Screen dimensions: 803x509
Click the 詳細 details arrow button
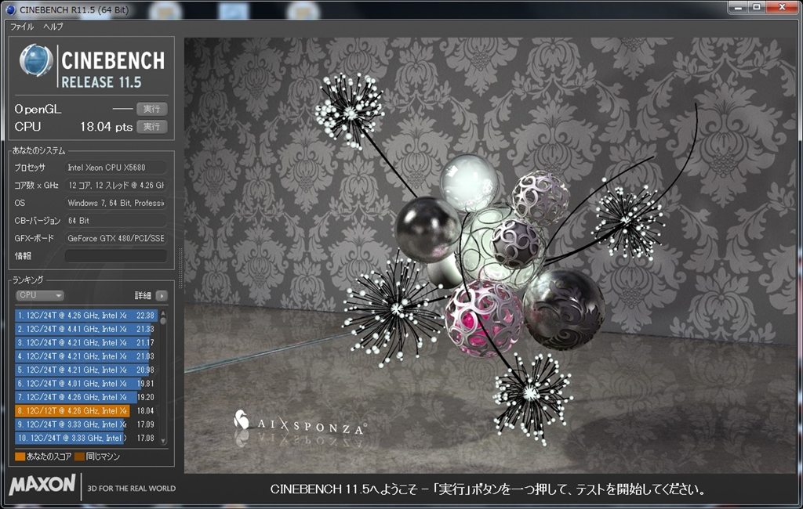pyautogui.click(x=161, y=296)
